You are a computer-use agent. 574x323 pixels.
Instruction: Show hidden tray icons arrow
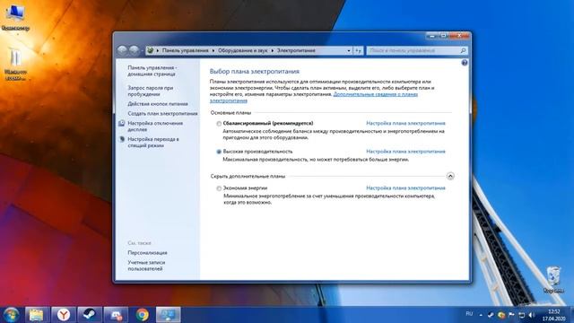[481, 315]
